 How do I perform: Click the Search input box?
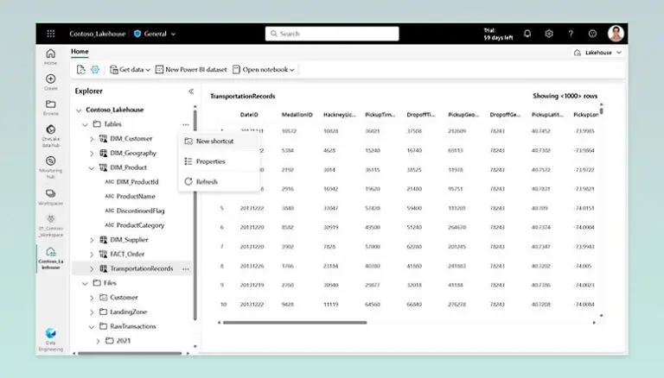click(x=333, y=34)
